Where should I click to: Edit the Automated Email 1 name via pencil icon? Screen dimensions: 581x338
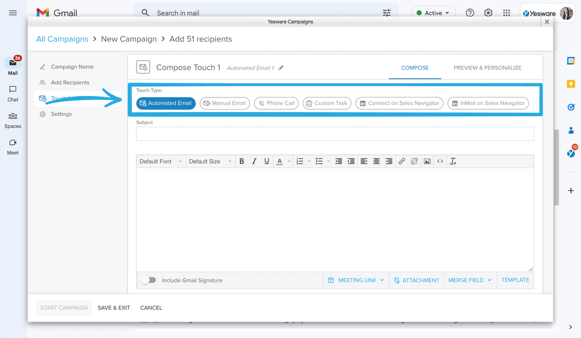tap(281, 67)
